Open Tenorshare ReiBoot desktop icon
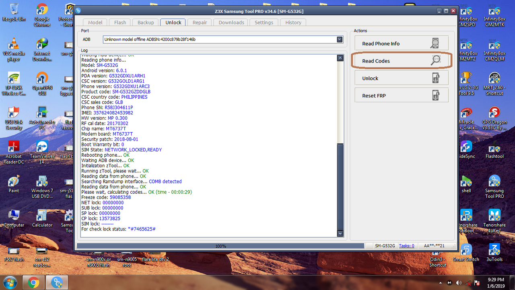This screenshot has height=290, width=515. coord(466,221)
